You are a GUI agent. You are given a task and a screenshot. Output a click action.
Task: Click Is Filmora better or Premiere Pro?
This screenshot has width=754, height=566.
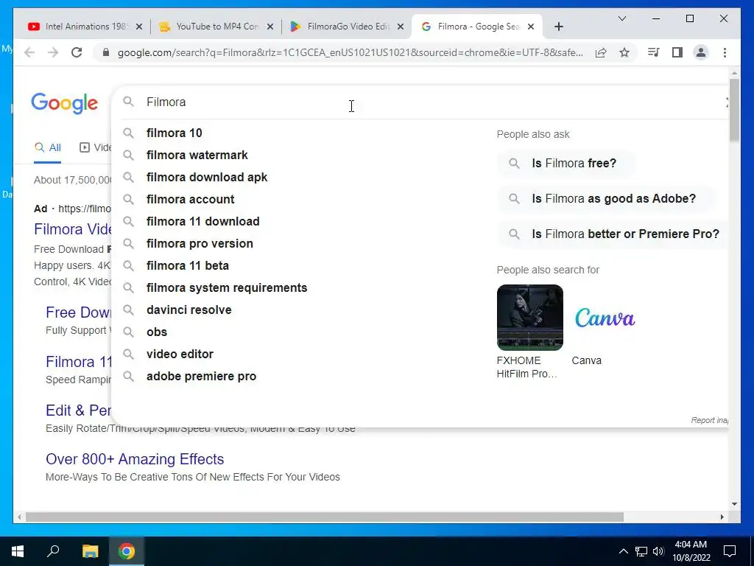613,234
